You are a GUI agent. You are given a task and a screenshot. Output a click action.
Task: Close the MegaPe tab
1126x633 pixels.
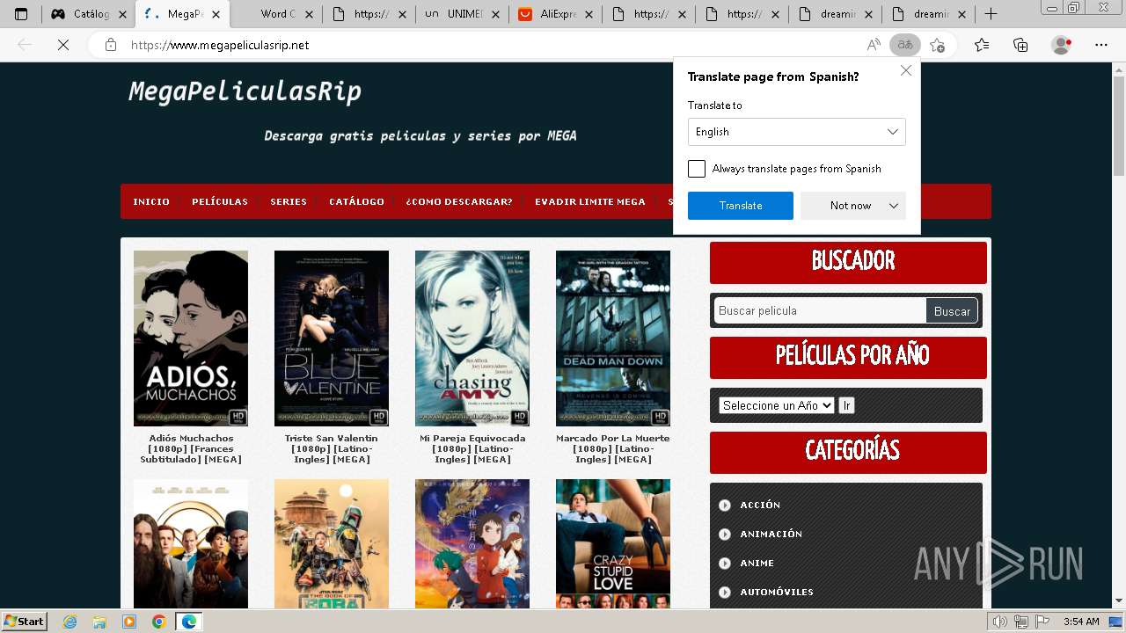216,14
